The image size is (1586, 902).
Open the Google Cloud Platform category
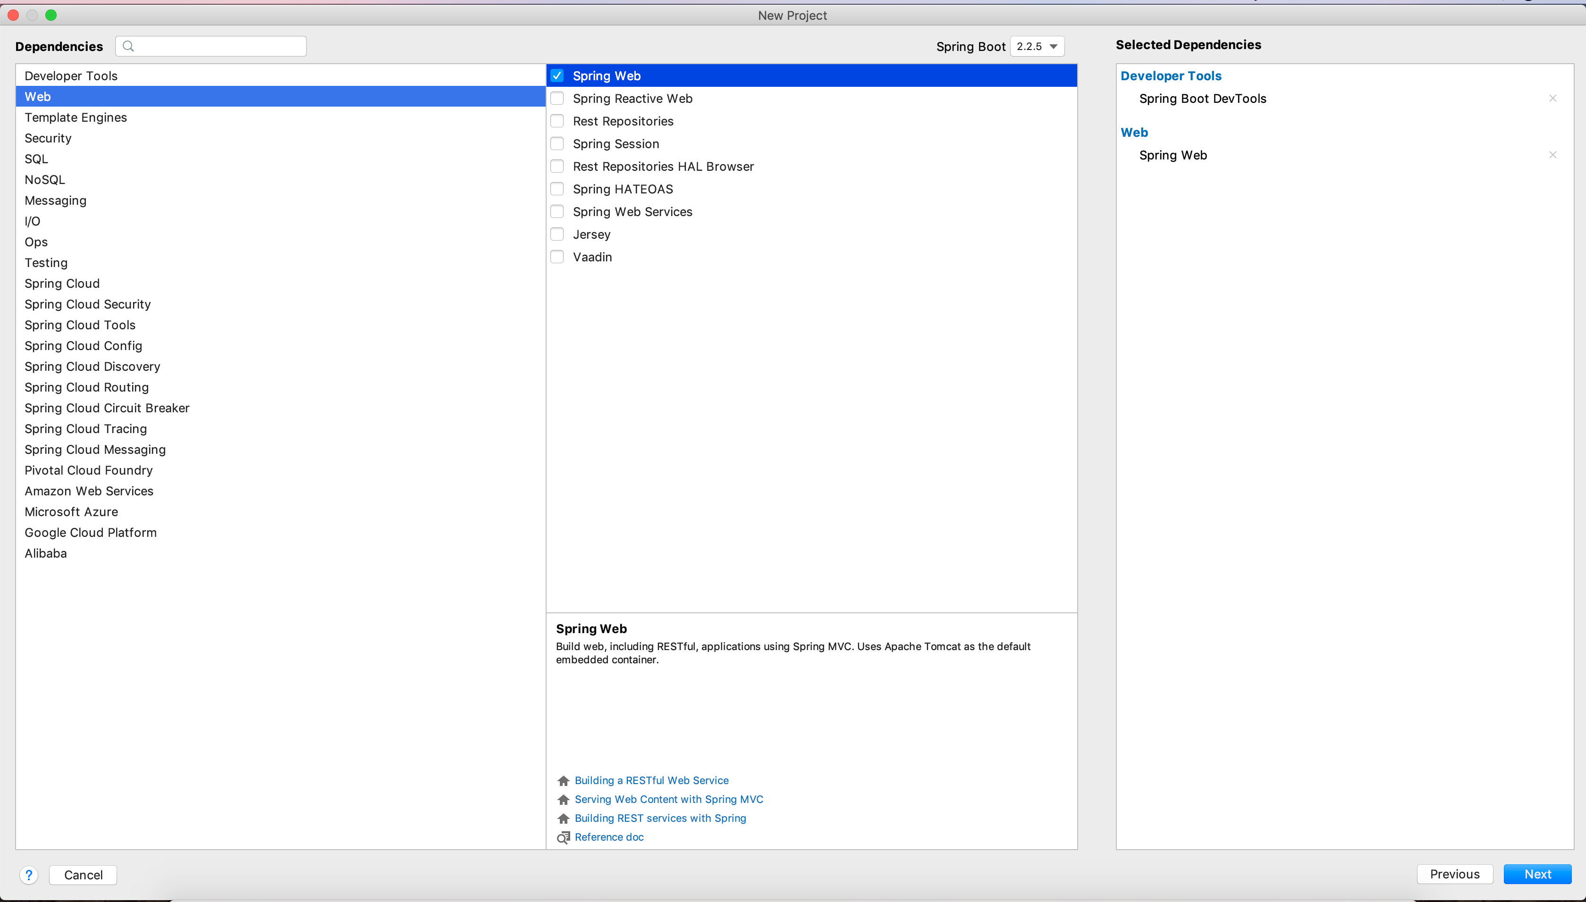pos(280,532)
